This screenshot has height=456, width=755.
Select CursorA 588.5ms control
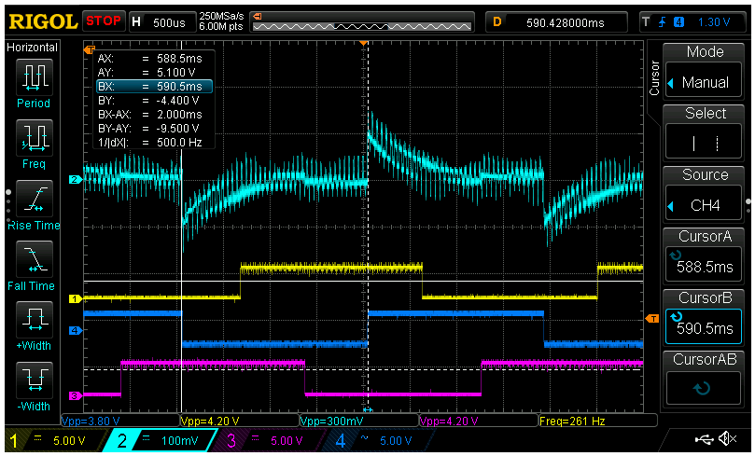click(x=703, y=265)
